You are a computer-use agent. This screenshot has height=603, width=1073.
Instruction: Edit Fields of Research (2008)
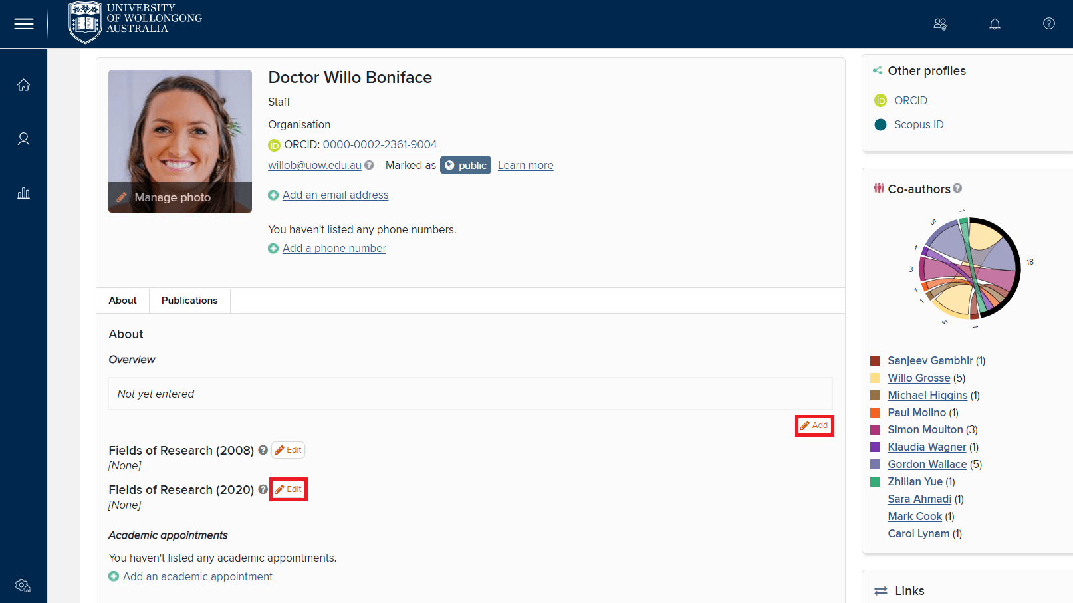[289, 450]
